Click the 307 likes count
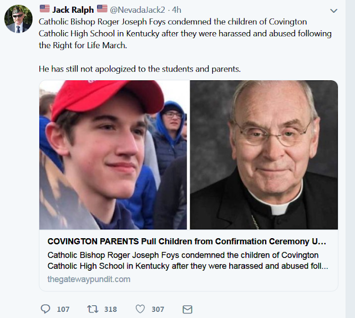Image resolution: width=355 pixels, height=318 pixels. (158, 309)
